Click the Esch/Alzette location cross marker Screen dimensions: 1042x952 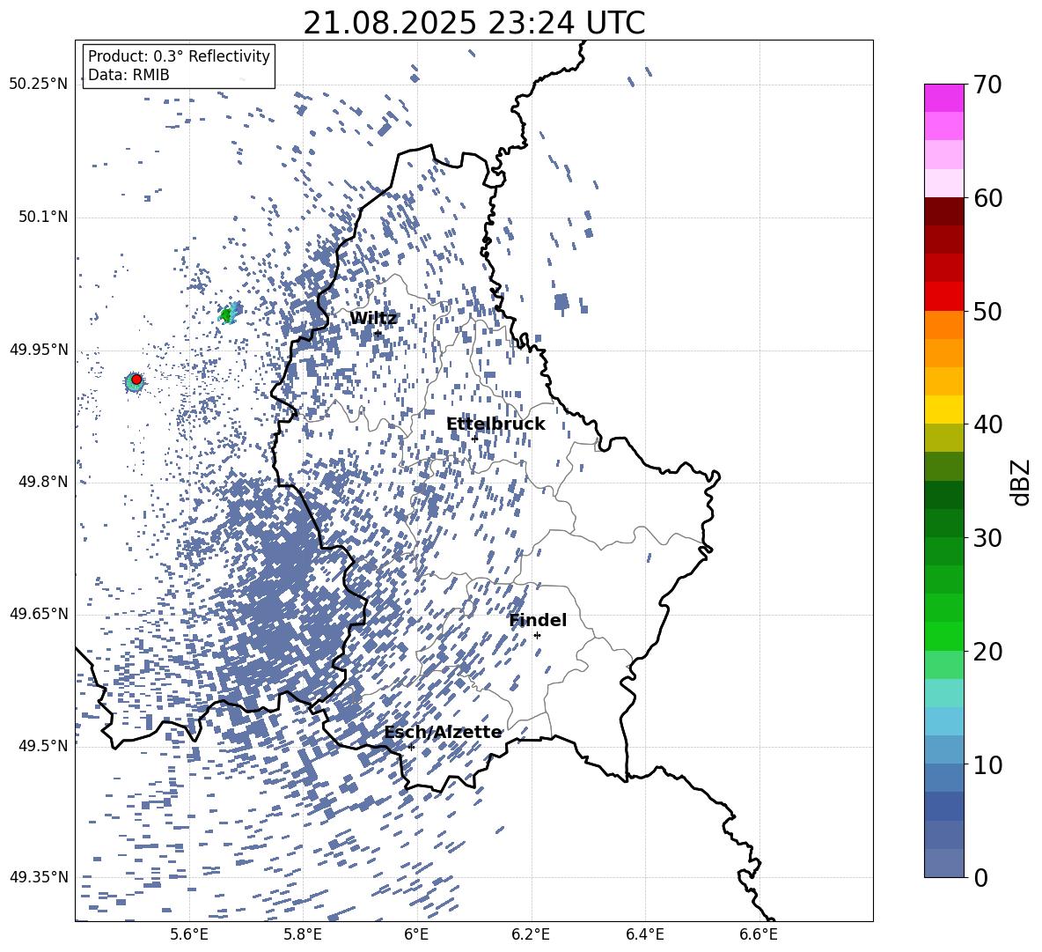click(x=411, y=747)
